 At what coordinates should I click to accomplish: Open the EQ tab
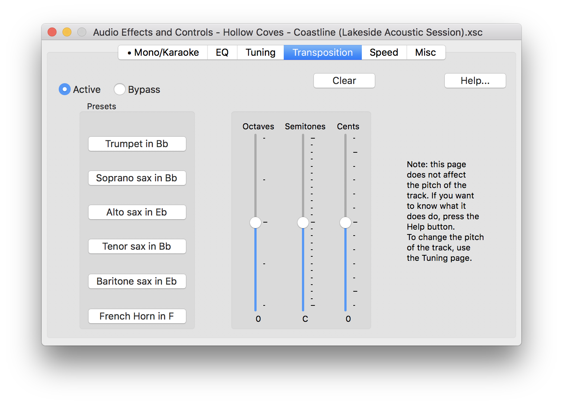(222, 52)
